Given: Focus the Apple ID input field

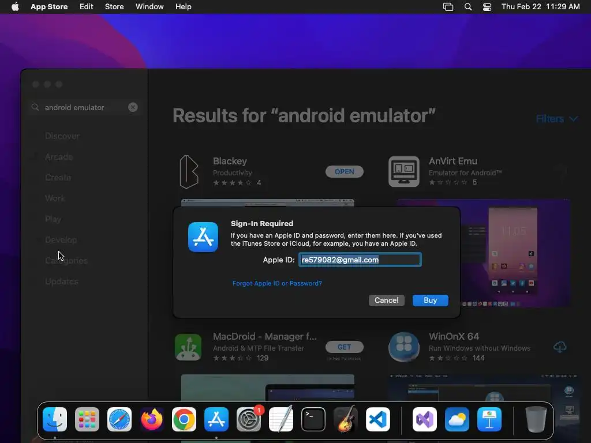Looking at the screenshot, I should pos(360,260).
